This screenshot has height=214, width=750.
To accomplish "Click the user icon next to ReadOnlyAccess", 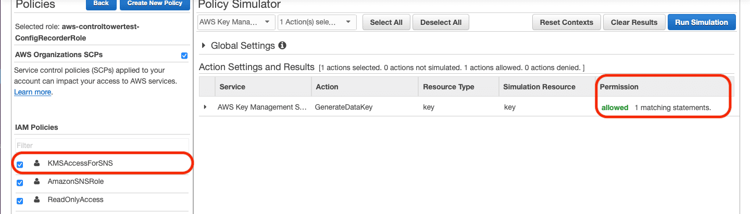I will (x=36, y=199).
